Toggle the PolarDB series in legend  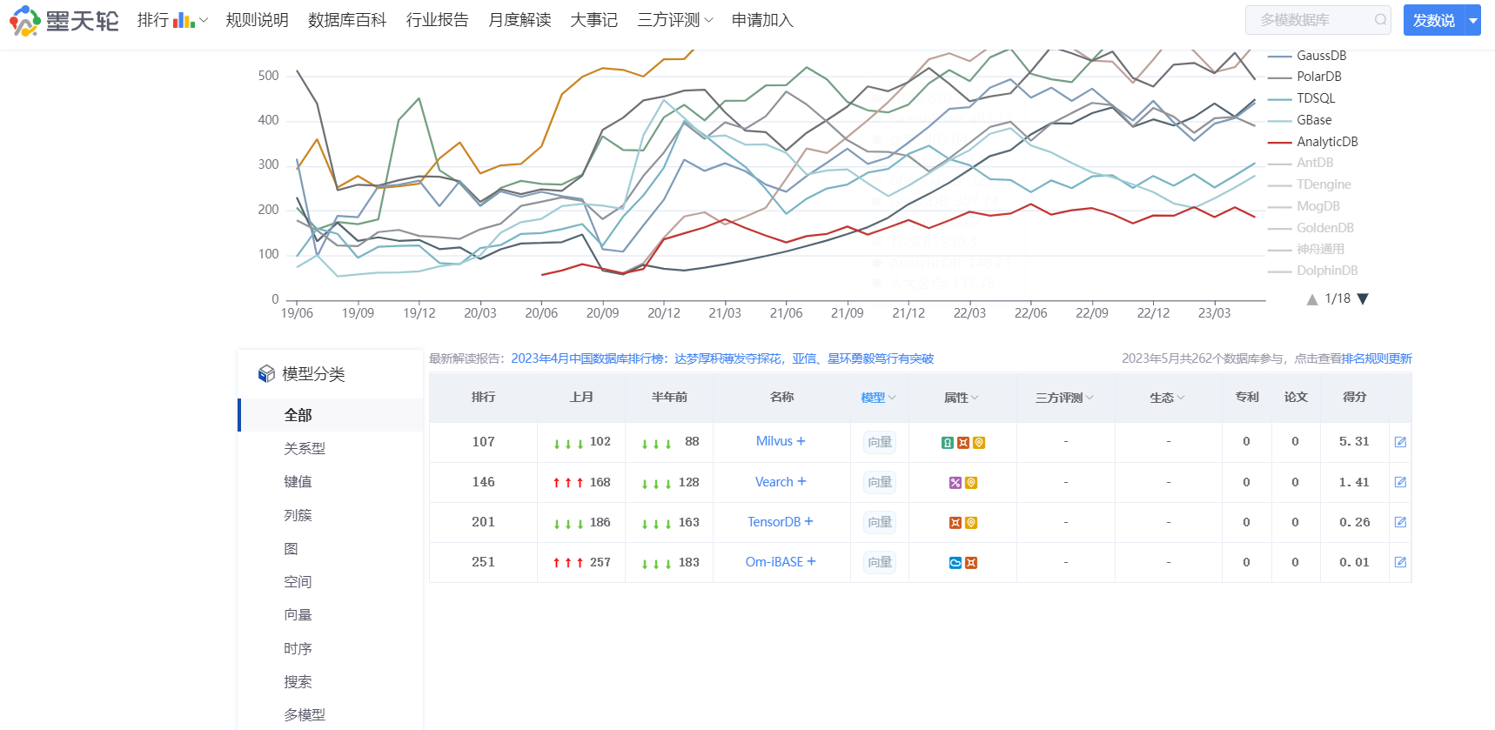(x=1304, y=77)
